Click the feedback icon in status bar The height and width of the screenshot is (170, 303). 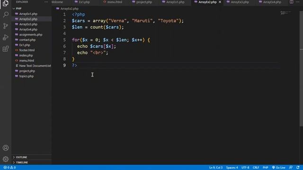[291, 168]
